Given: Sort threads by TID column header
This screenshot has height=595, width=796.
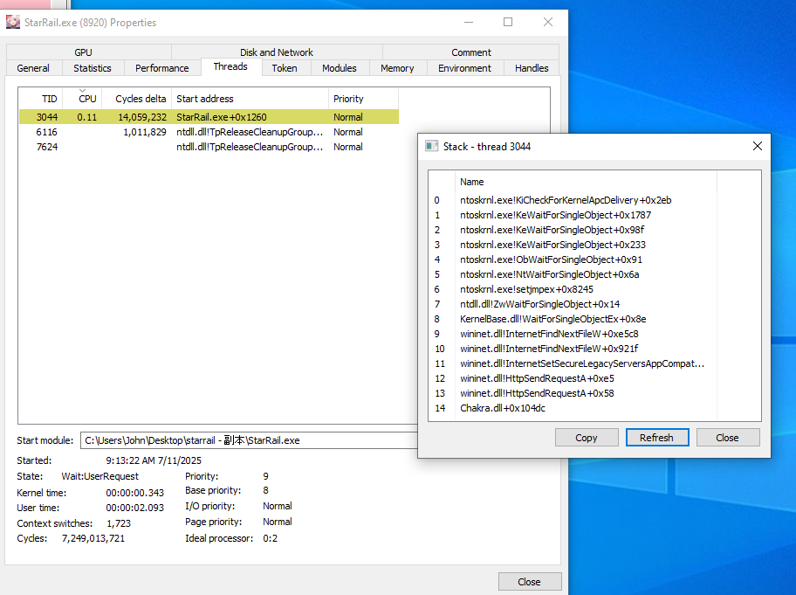Looking at the screenshot, I should click(x=41, y=99).
